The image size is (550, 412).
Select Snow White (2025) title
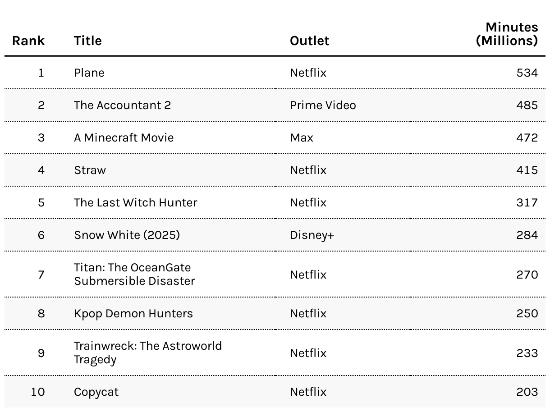pyautogui.click(x=127, y=235)
